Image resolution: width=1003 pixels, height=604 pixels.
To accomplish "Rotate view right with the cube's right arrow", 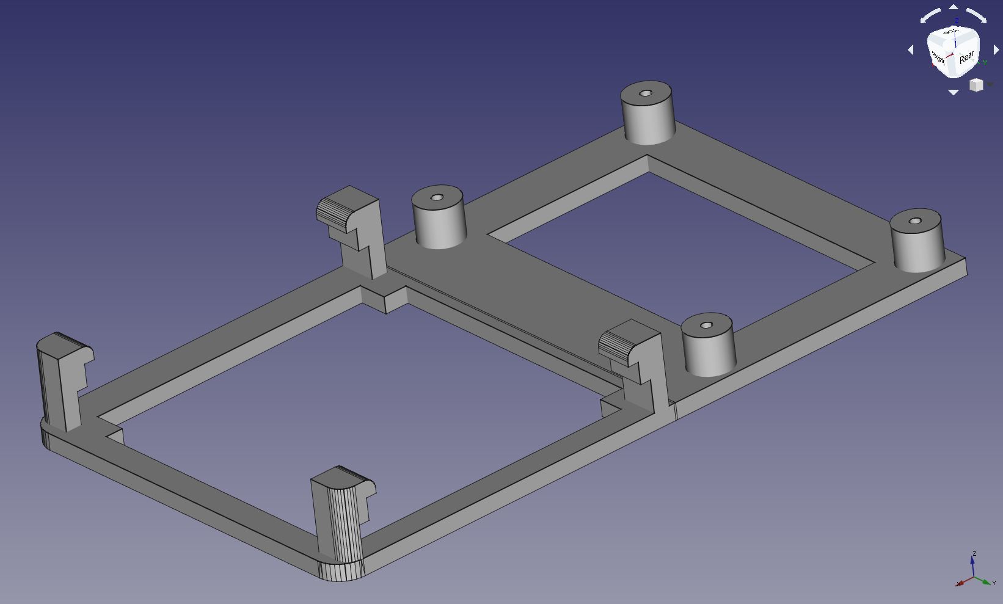I will [996, 50].
